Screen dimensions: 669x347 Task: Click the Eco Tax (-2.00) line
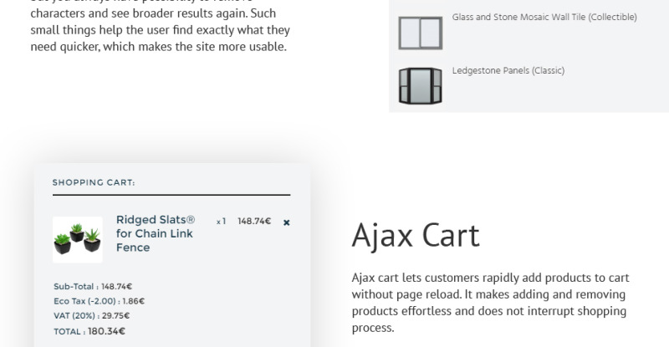[99, 301]
